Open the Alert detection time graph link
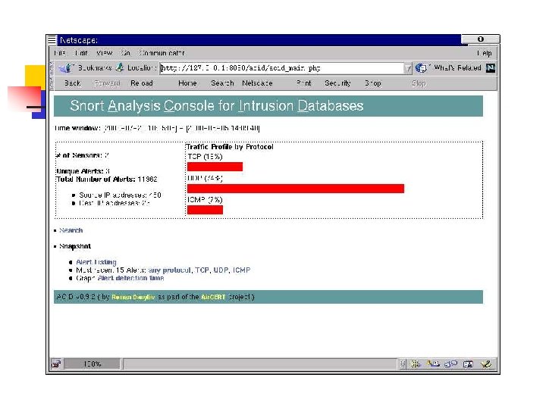This screenshot has width=546, height=409. (x=130, y=278)
